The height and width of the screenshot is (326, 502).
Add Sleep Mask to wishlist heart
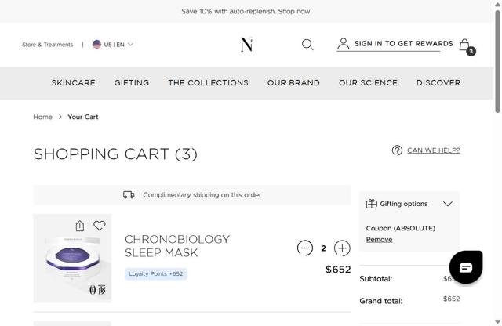(x=100, y=226)
